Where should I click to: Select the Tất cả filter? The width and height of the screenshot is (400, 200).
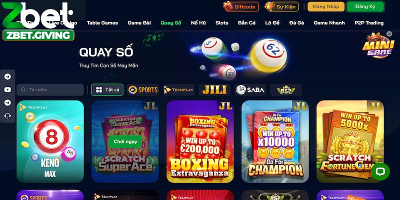click(107, 90)
